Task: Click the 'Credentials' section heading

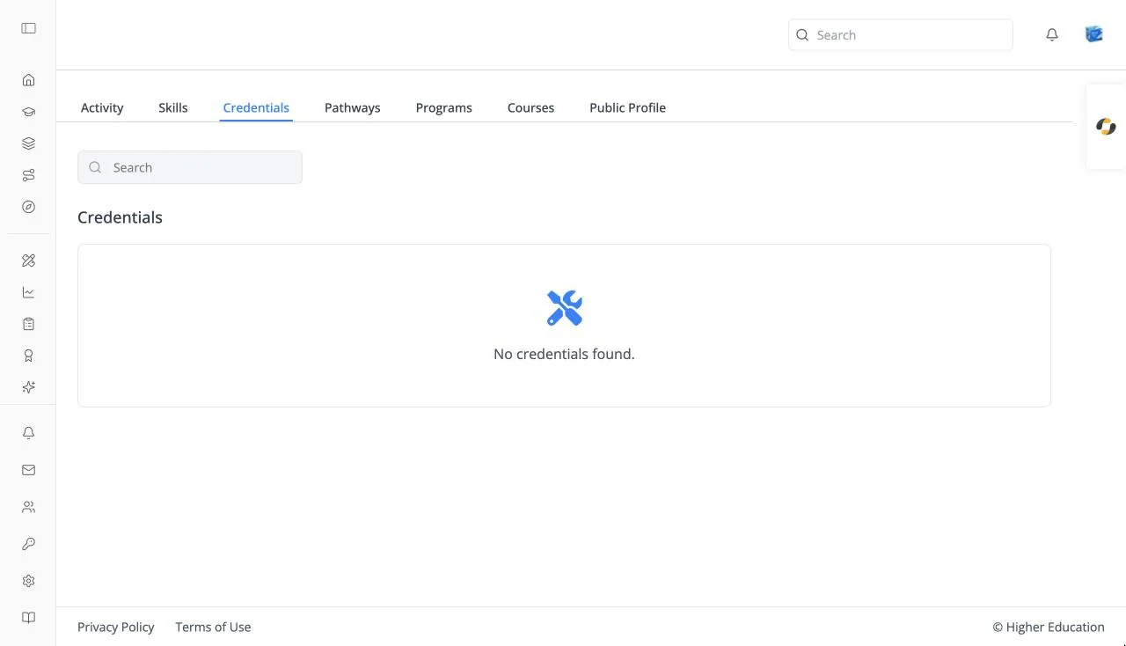Action: click(x=120, y=217)
